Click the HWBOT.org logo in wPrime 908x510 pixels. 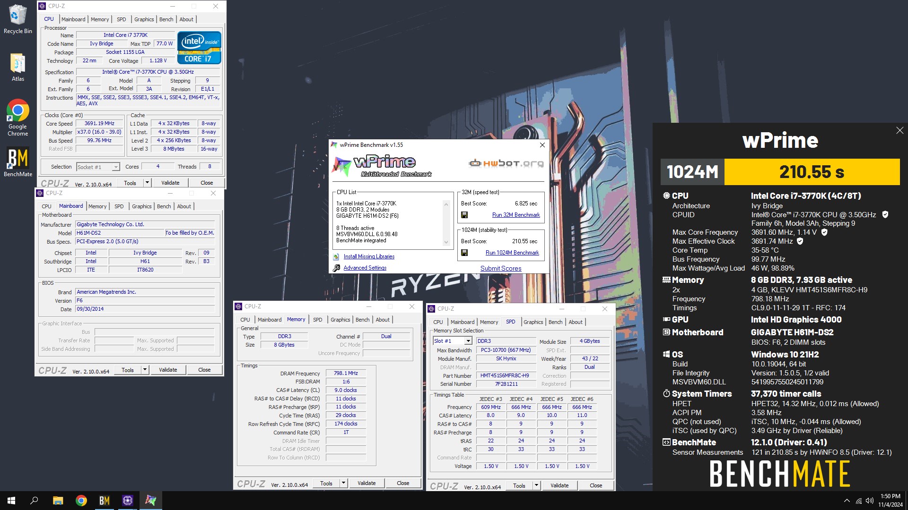click(506, 163)
